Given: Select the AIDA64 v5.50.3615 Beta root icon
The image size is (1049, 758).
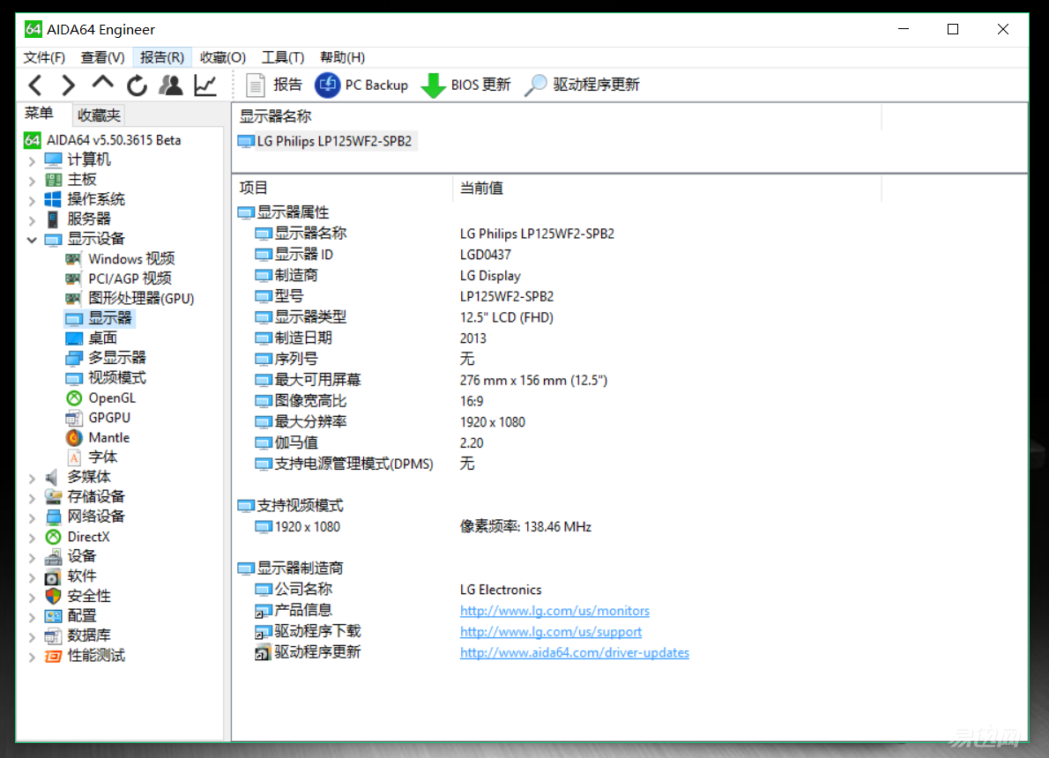Looking at the screenshot, I should tap(32, 140).
